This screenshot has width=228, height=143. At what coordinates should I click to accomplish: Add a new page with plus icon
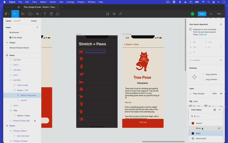[37, 27]
